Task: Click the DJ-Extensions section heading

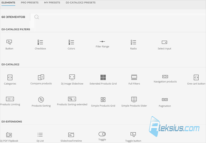Action: (x=12, y=121)
